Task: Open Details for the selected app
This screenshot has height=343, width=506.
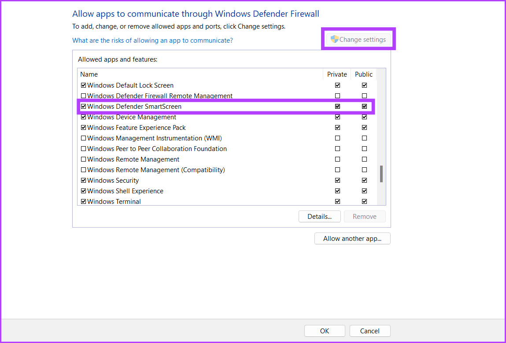Action: (x=319, y=217)
